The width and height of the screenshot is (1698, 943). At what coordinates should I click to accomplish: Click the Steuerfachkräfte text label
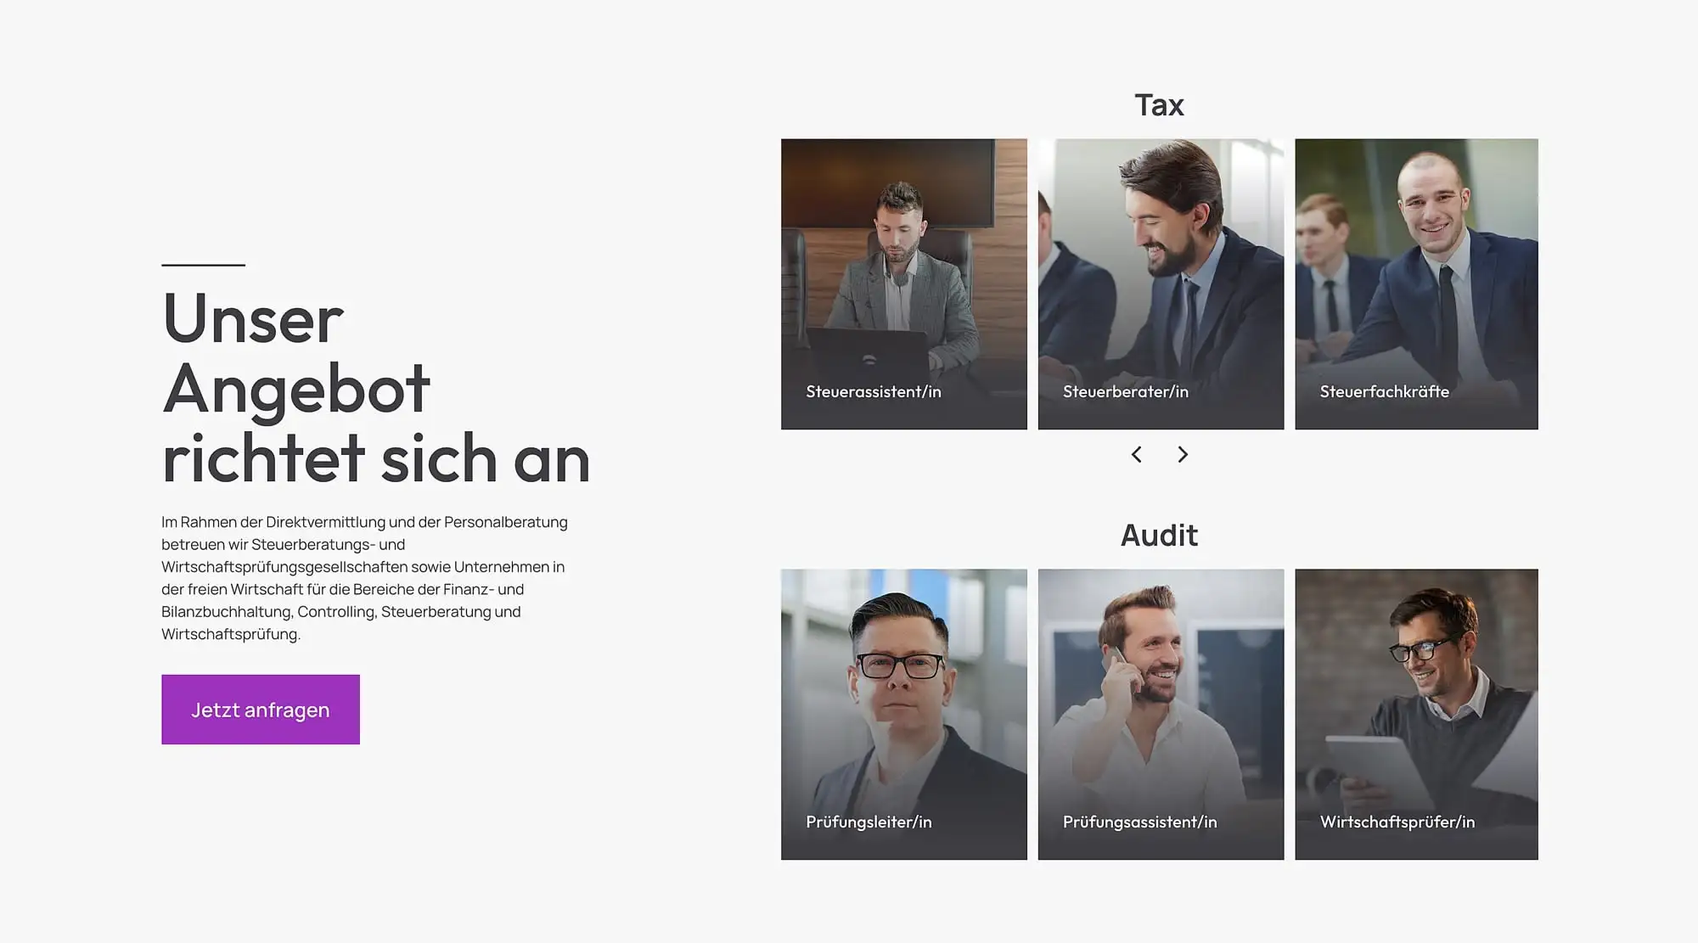1385,392
